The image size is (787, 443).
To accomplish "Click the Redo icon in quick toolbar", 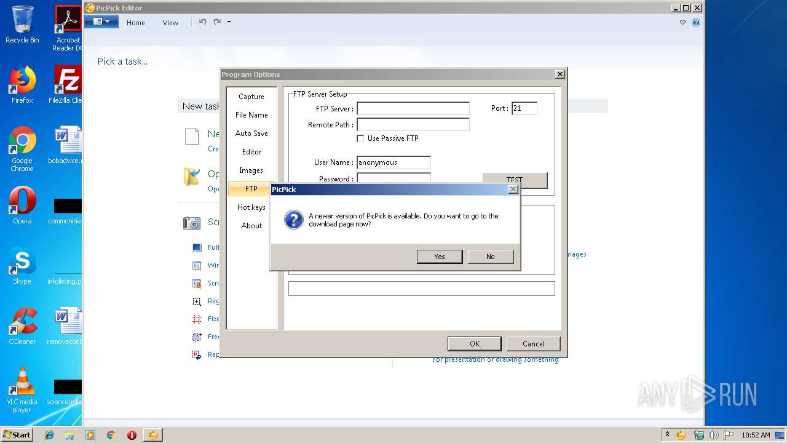I will coord(217,22).
